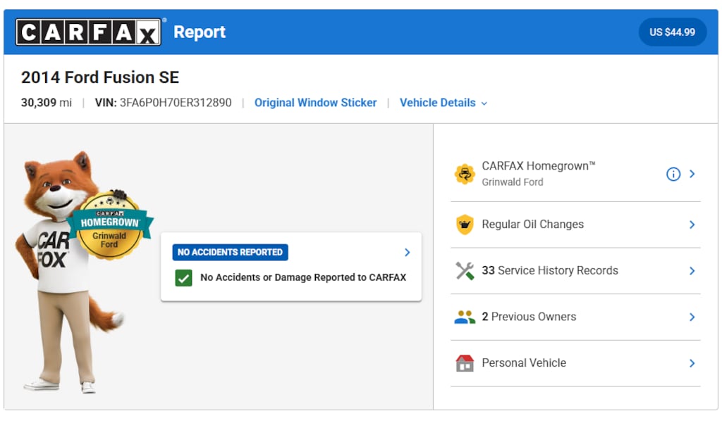Click the green checkmark box
The width and height of the screenshot is (722, 423).
(x=184, y=278)
